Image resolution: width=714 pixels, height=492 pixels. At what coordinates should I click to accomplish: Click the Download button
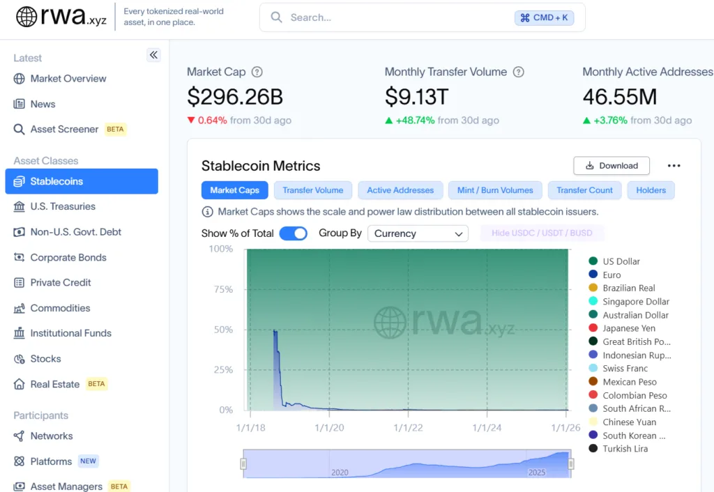[612, 166]
